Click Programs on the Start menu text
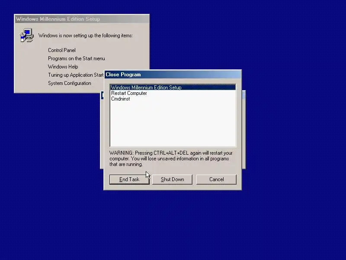The height and width of the screenshot is (260, 346). [x=77, y=58]
